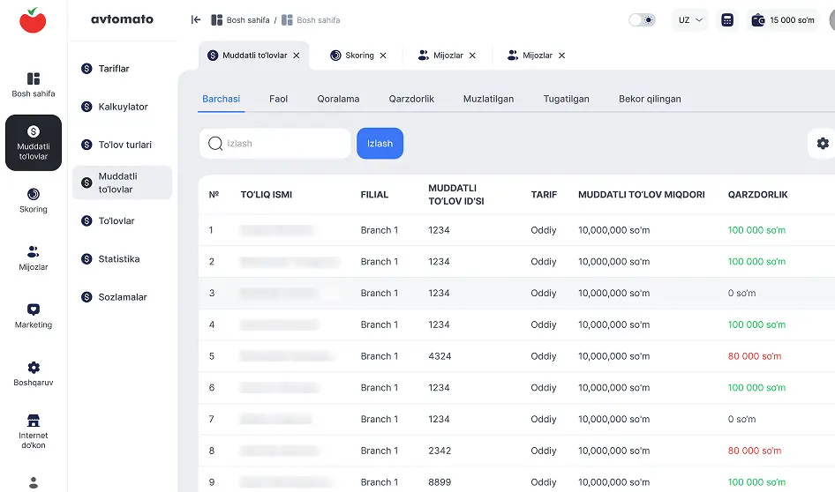
Task: Open Internet do'kon store icon
Action: tap(34, 428)
